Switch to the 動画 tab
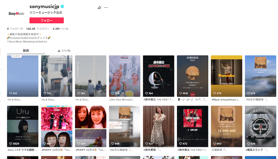Image resolution: width=278 pixels, height=159 pixels. [26, 51]
